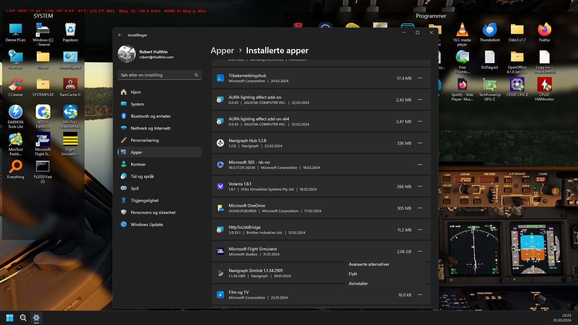Open Windows Update settings

point(160,224)
